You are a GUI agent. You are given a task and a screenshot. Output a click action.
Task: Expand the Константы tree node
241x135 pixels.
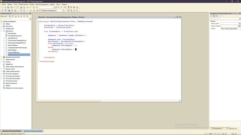tap(2, 26)
